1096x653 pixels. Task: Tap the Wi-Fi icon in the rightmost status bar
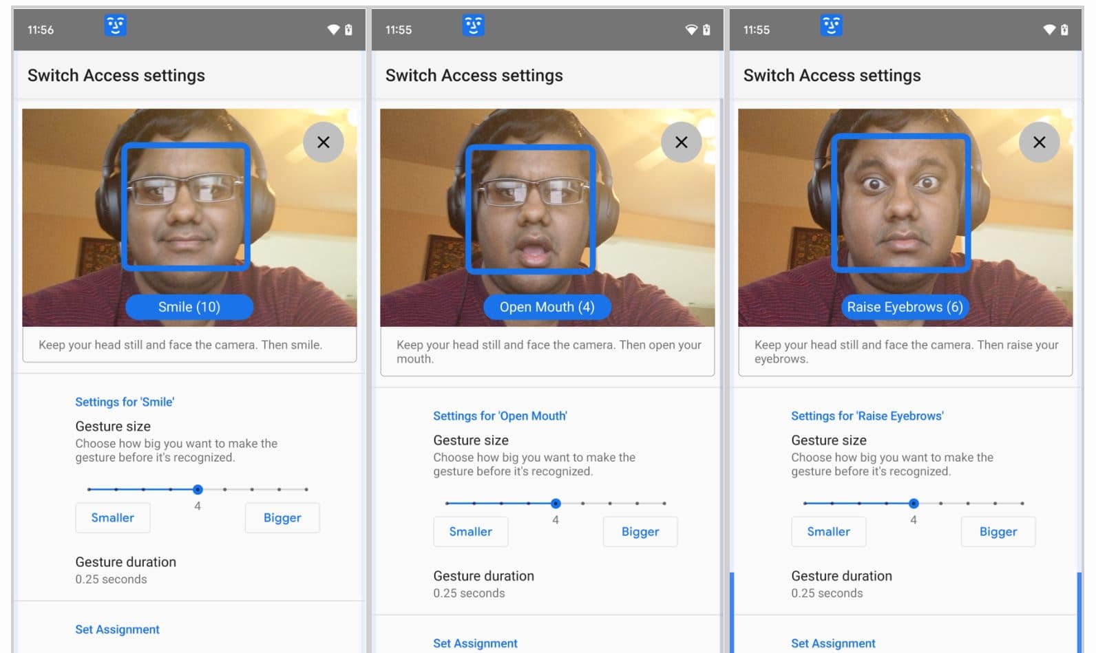(1048, 30)
